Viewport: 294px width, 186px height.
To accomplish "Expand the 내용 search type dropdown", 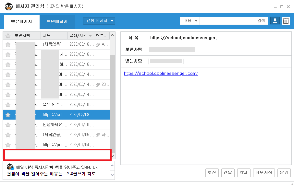I will click(190, 21).
